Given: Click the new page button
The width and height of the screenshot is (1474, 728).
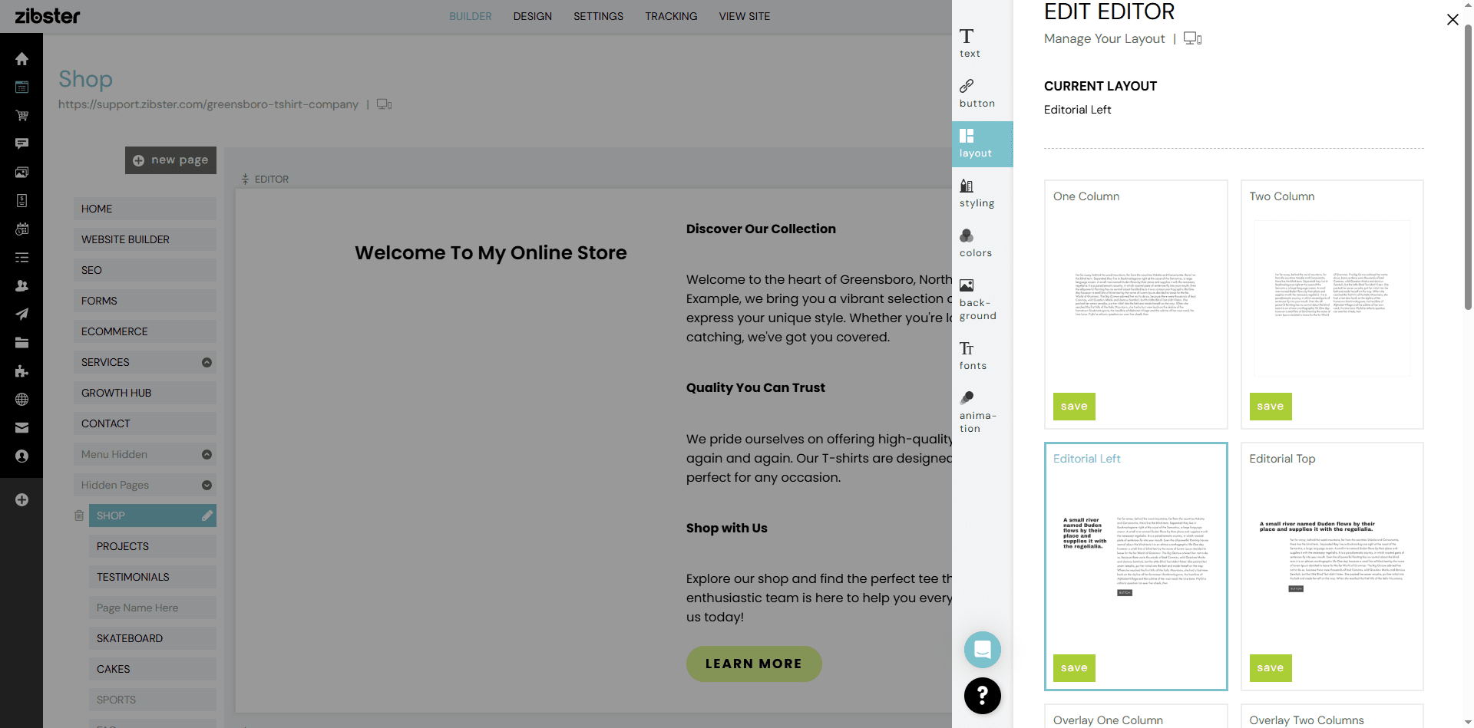Looking at the screenshot, I should 170,160.
